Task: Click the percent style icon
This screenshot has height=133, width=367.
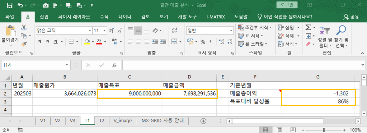Action: [203, 41]
